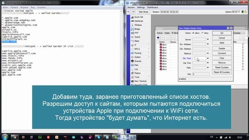Expand the Src. Address field arrow
The width and height of the screenshot is (249, 140).
(x=208, y=44)
